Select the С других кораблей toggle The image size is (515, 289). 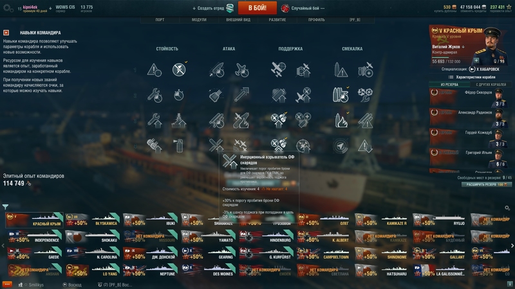pyautogui.click(x=491, y=85)
